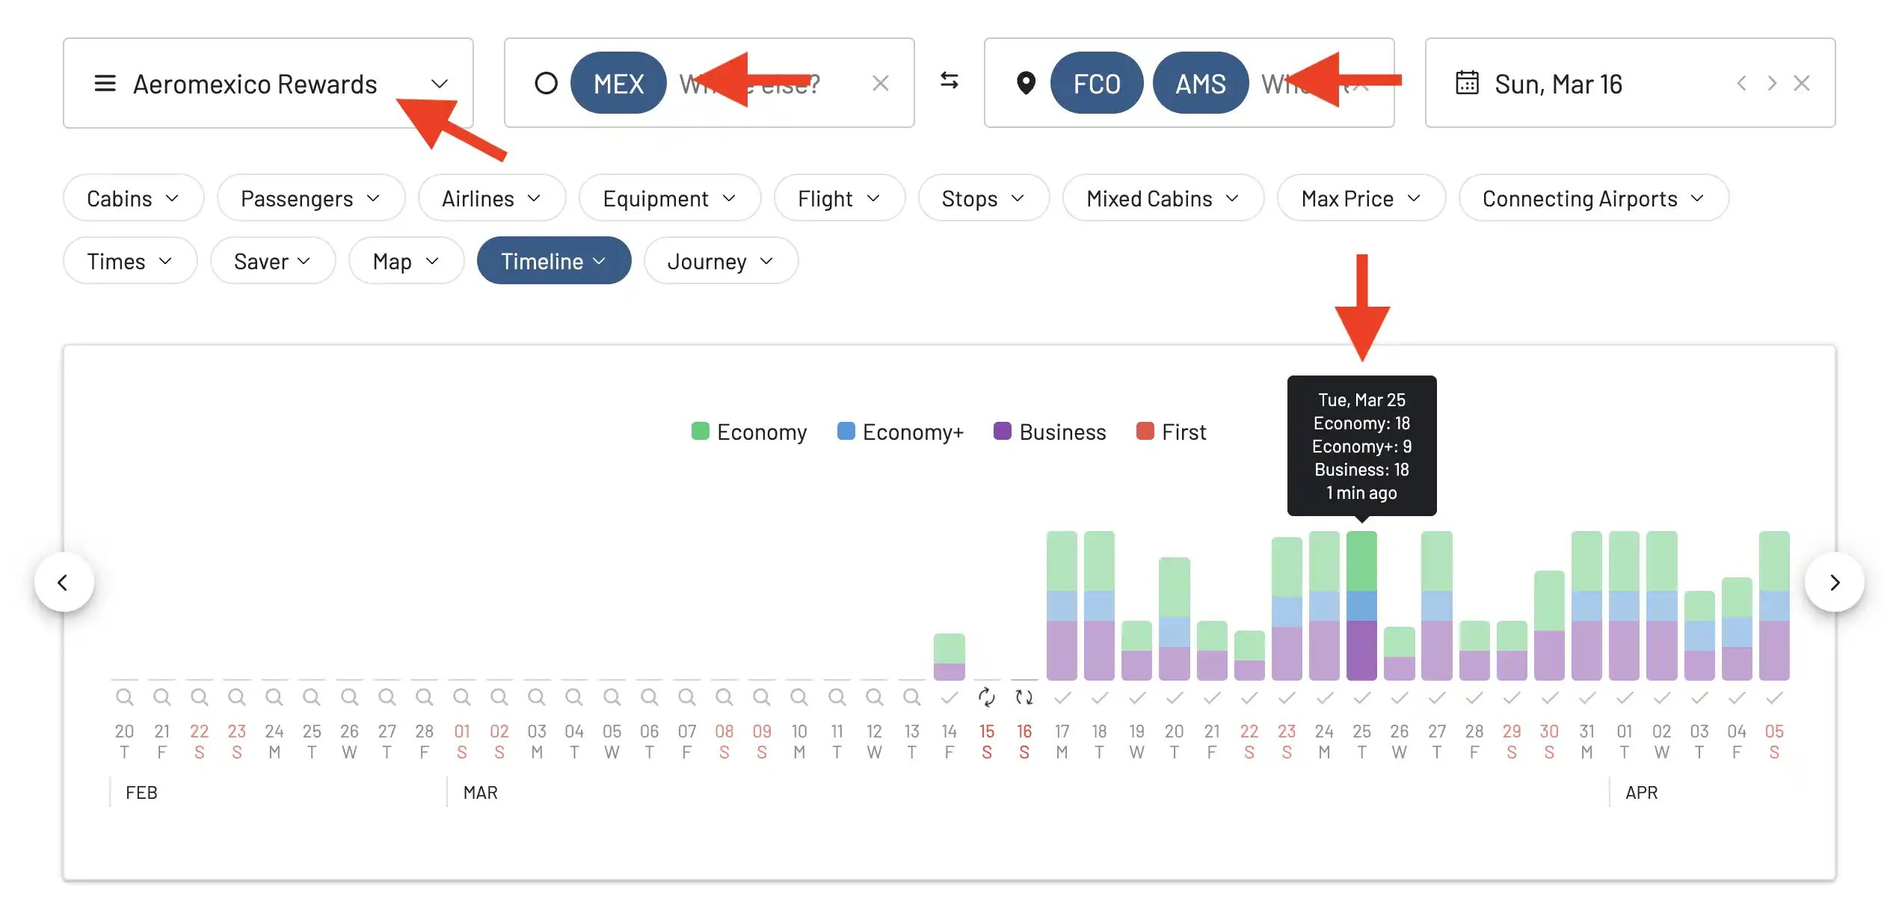This screenshot has width=1899, height=923.
Task: Select the Mar 27 availability bar
Action: [x=1437, y=606]
